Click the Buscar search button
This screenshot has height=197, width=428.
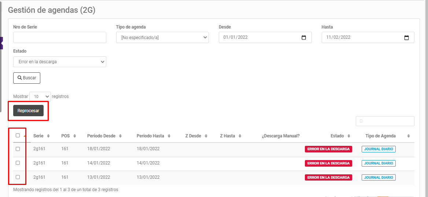tap(27, 78)
